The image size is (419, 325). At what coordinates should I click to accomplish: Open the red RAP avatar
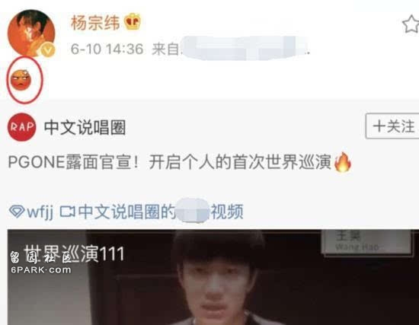[x=21, y=127]
